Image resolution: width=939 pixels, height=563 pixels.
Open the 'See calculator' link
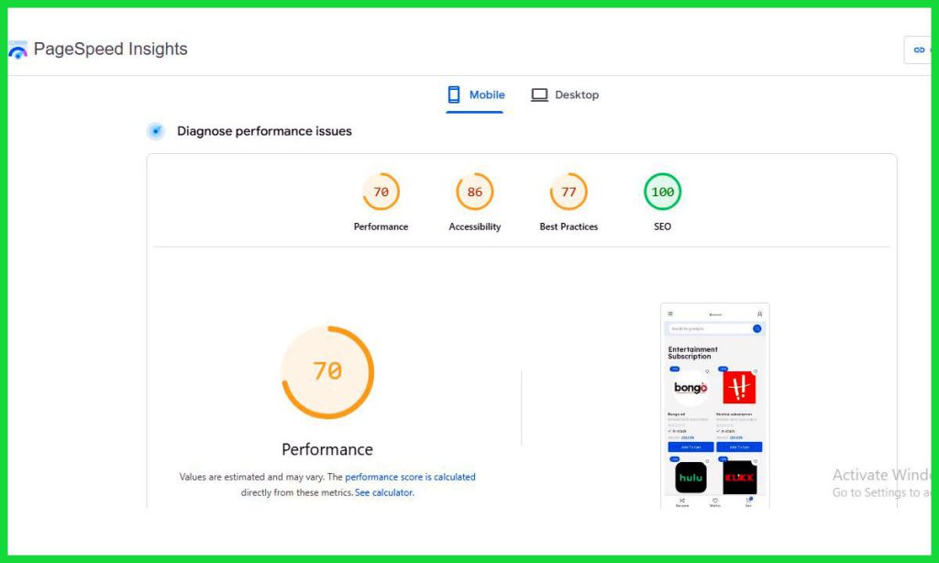coord(383,492)
